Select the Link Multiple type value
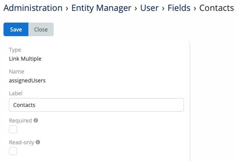 point(25,59)
